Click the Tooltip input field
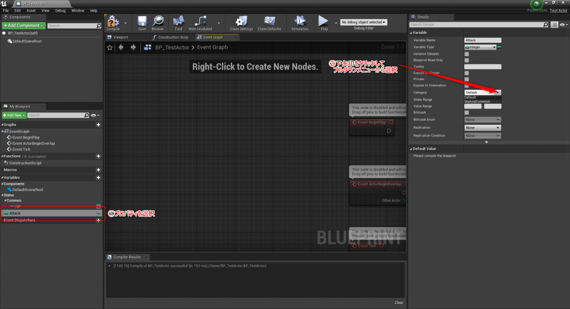This screenshot has height=309, width=570. tap(483, 67)
